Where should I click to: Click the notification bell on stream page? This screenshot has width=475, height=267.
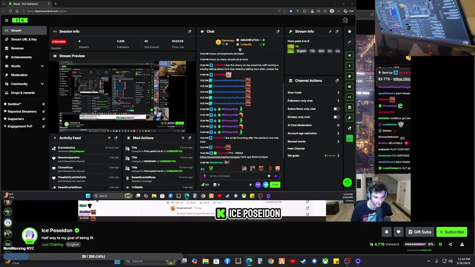(x=387, y=232)
